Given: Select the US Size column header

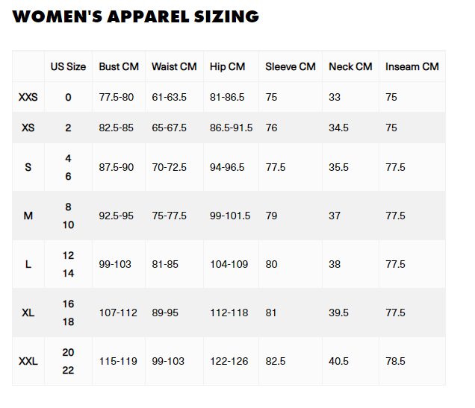Looking at the screenshot, I should click(68, 66).
